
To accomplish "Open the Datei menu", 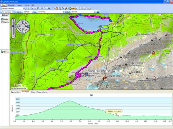I will (4, 5).
